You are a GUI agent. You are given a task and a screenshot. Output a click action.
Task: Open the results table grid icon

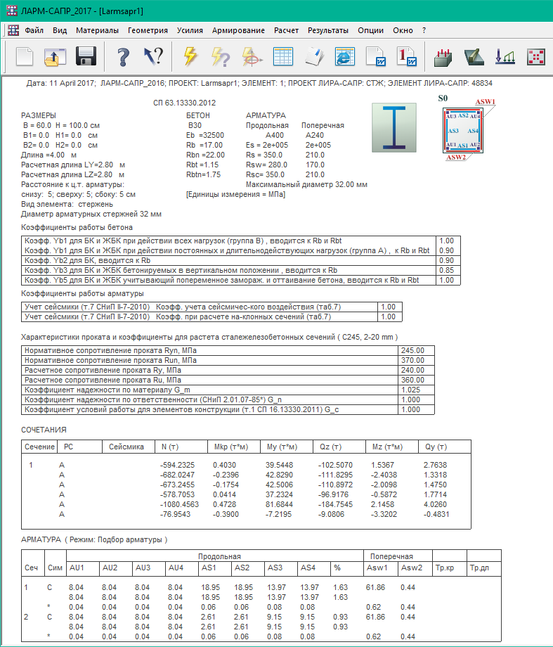tap(282, 56)
